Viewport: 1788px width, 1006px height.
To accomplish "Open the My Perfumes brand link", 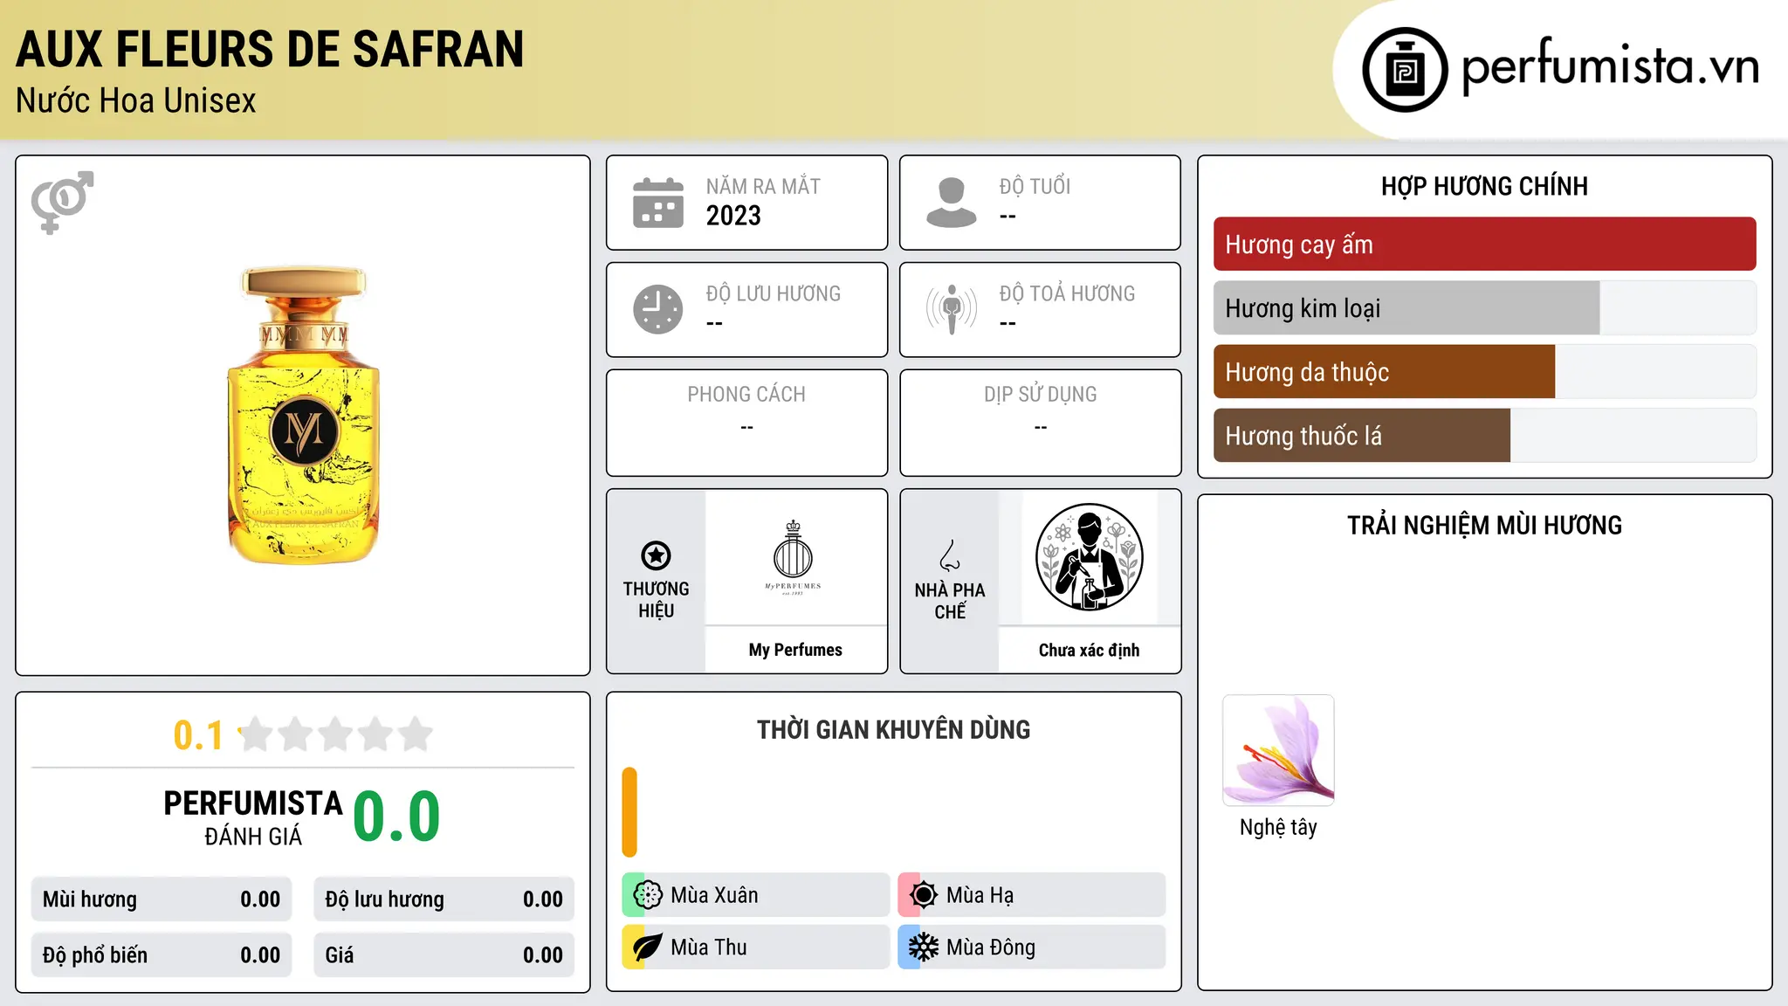I will point(795,650).
